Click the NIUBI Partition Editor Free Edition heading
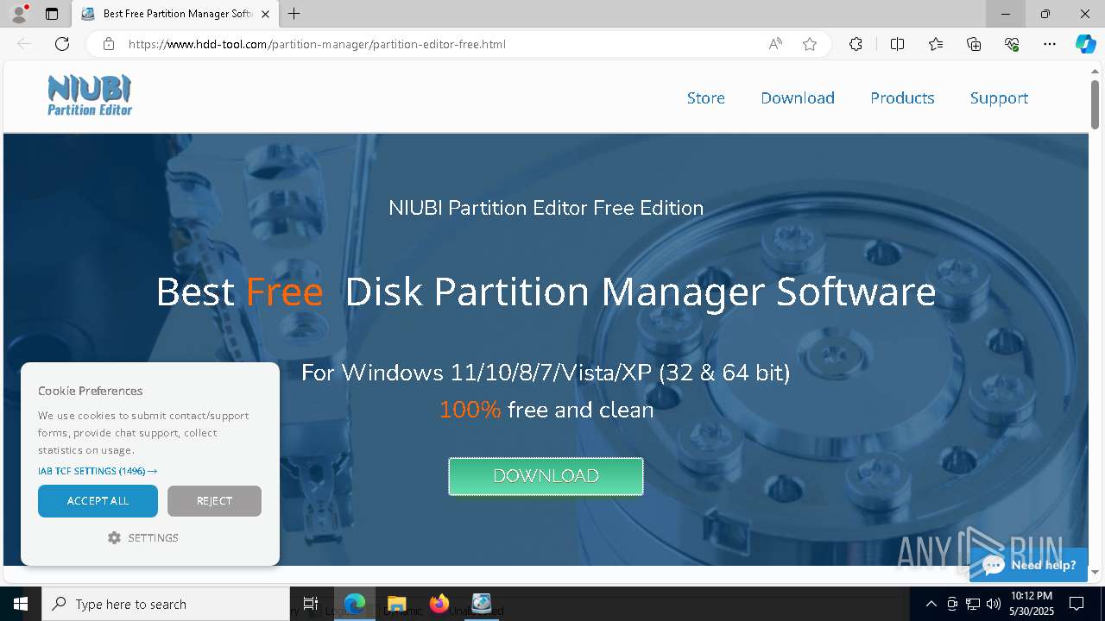 click(546, 208)
